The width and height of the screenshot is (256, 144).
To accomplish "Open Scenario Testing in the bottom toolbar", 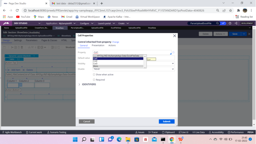I will click(57, 132).
